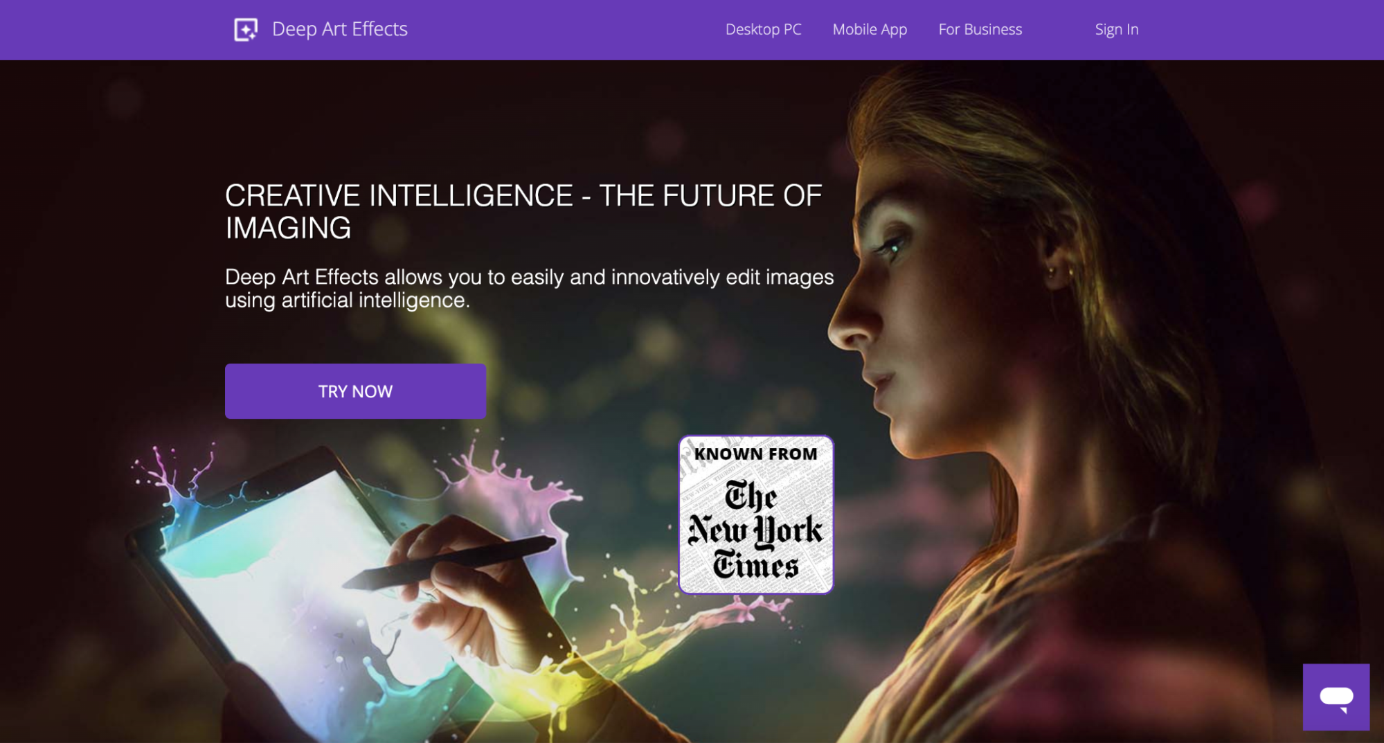Click the Creative Intelligence headline text
1384x743 pixels.
(x=523, y=212)
